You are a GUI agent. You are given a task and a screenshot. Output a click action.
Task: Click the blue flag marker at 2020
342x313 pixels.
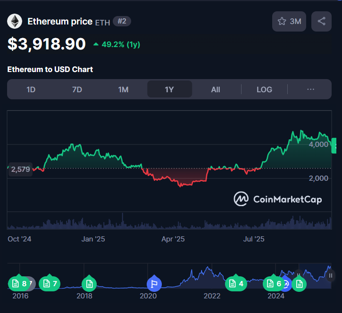point(154,283)
